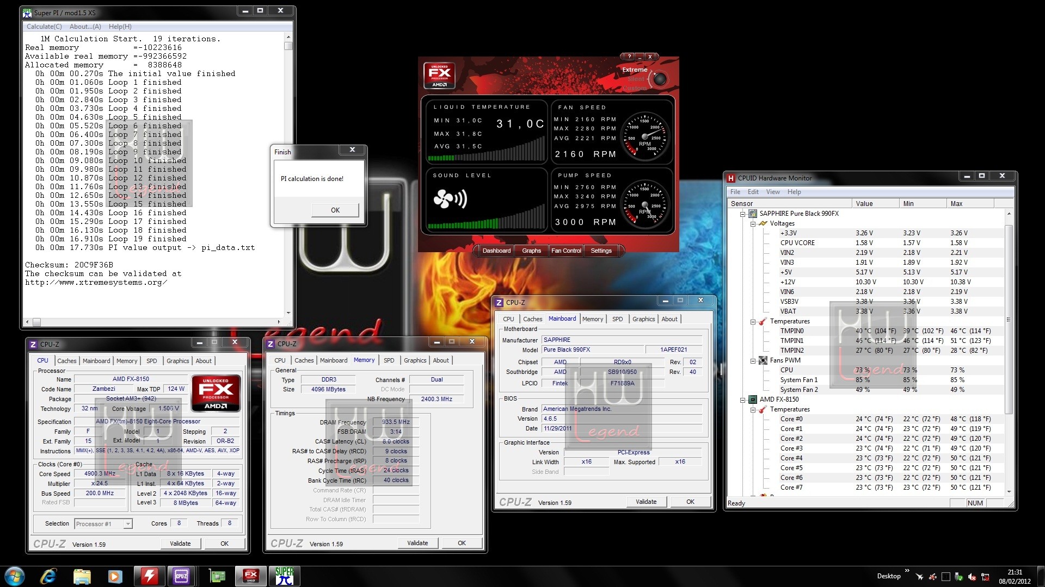Confirm OK in PI calculation Finish dialog

click(335, 210)
